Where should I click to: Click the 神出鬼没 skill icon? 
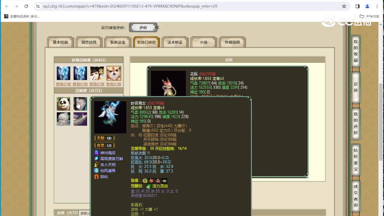[x=96, y=153]
